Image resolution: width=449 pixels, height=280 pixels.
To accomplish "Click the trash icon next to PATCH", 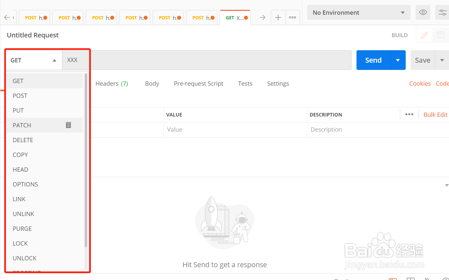I will coord(68,125).
